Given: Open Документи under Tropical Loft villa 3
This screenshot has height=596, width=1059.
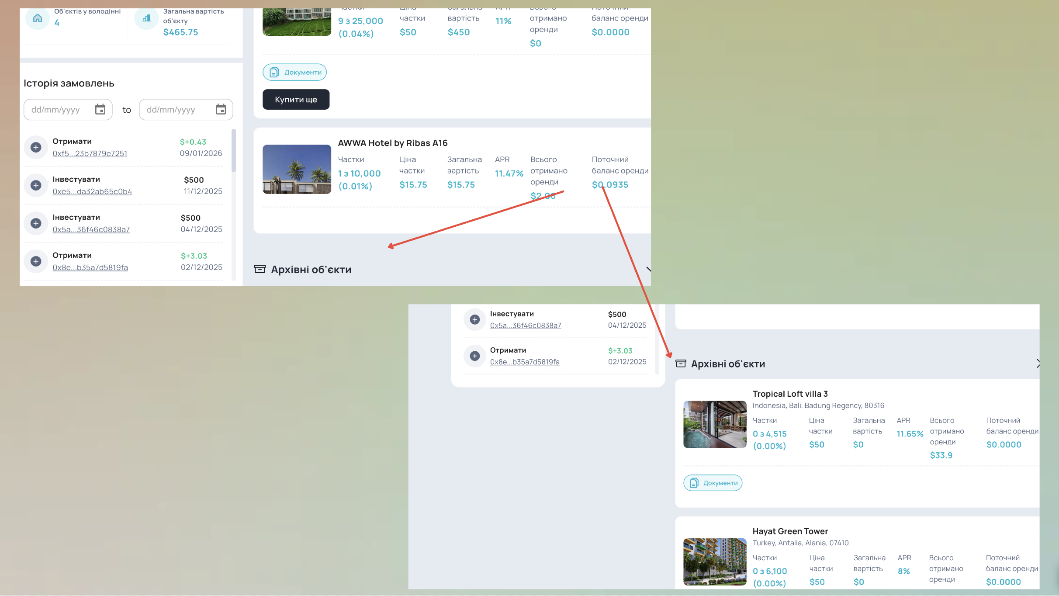Looking at the screenshot, I should pos(713,483).
